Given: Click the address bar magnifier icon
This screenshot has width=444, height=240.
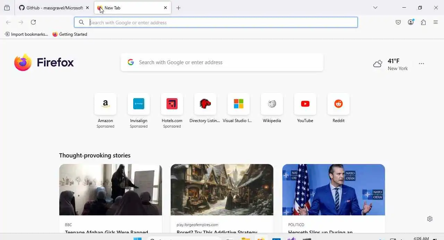Looking at the screenshot, I should click(x=81, y=23).
